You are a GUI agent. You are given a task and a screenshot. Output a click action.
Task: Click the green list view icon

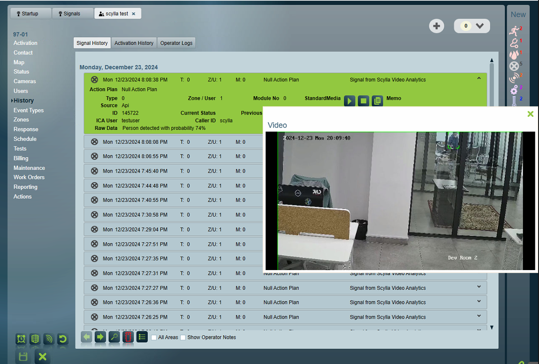point(142,337)
